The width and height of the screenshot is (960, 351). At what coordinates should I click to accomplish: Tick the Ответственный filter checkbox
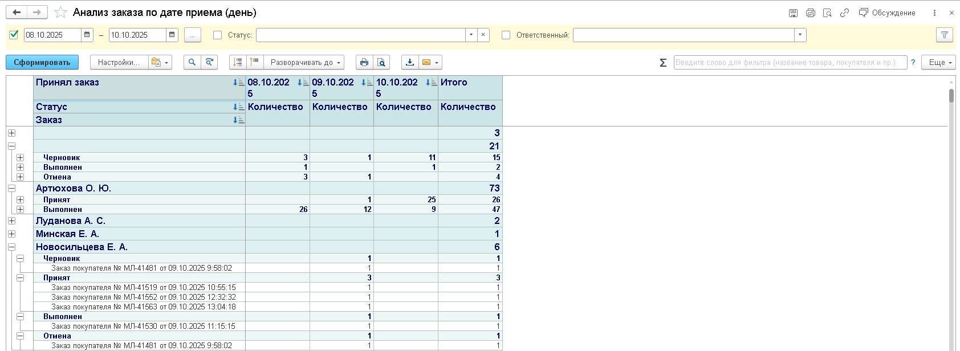pos(506,35)
